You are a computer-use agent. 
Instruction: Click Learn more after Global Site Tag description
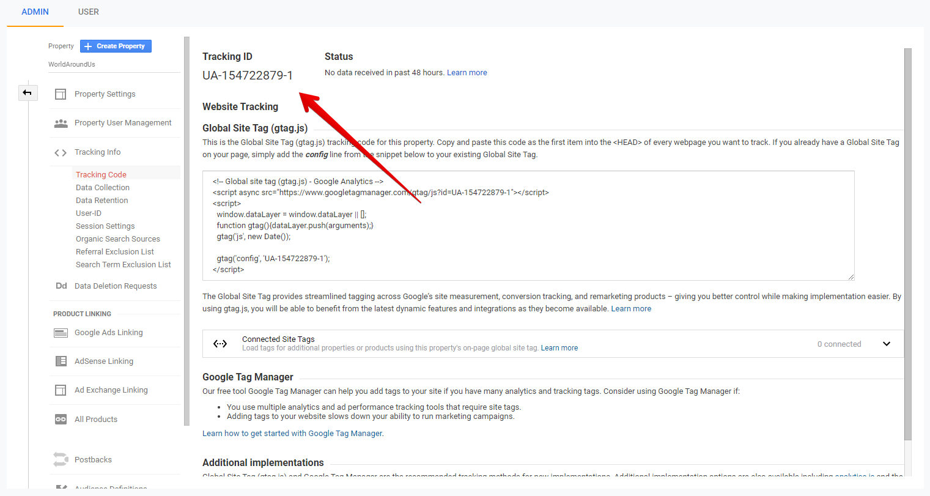coord(631,309)
